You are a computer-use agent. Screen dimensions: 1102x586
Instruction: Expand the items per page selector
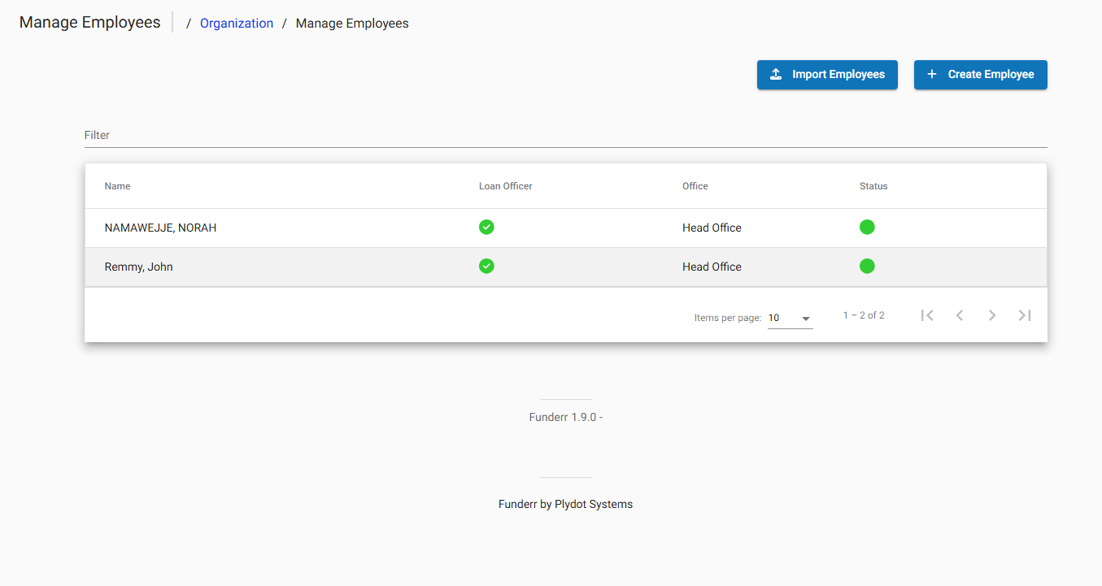pos(789,317)
